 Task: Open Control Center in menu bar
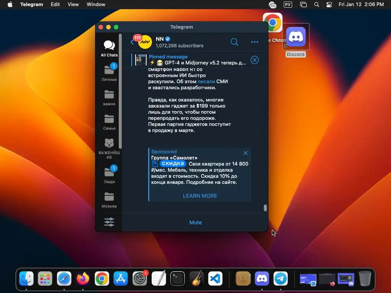[329, 5]
